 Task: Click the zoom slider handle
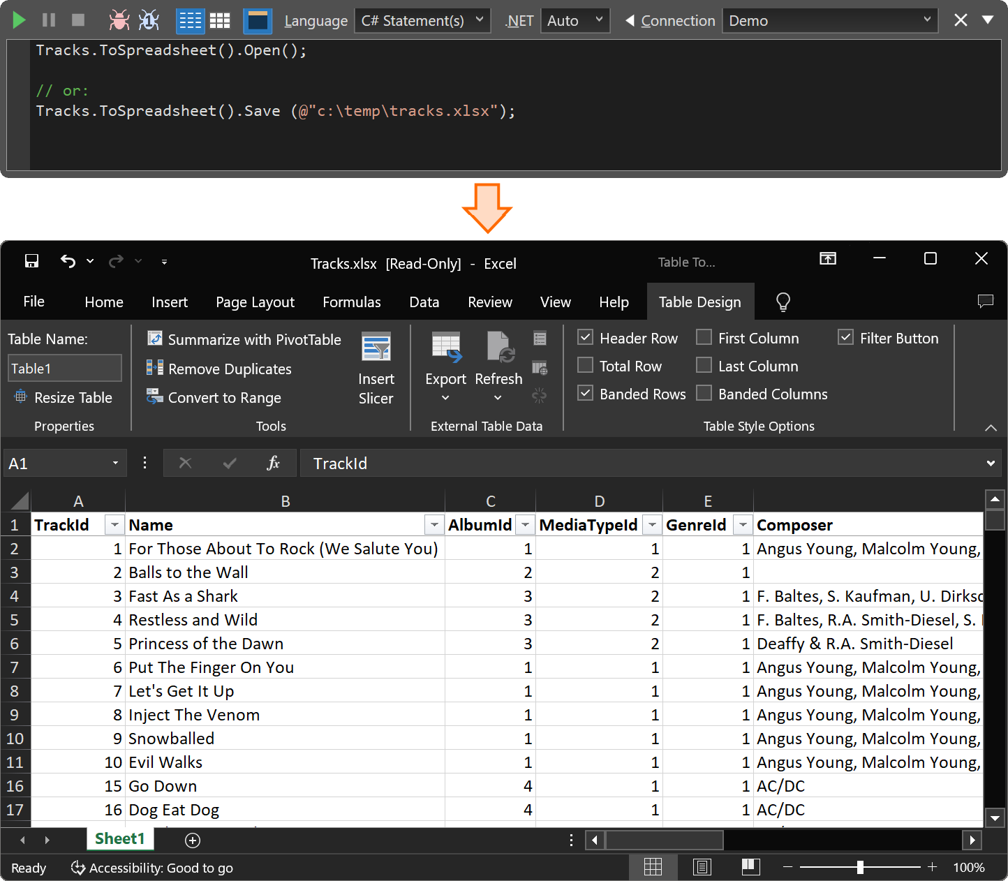[860, 867]
